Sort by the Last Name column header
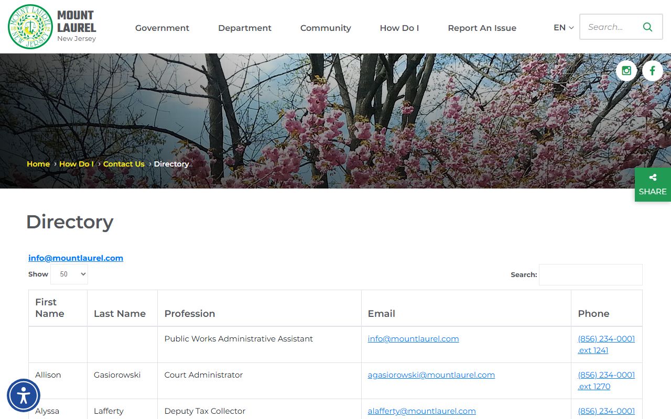Viewport: 671px width, 419px height. pyautogui.click(x=122, y=308)
